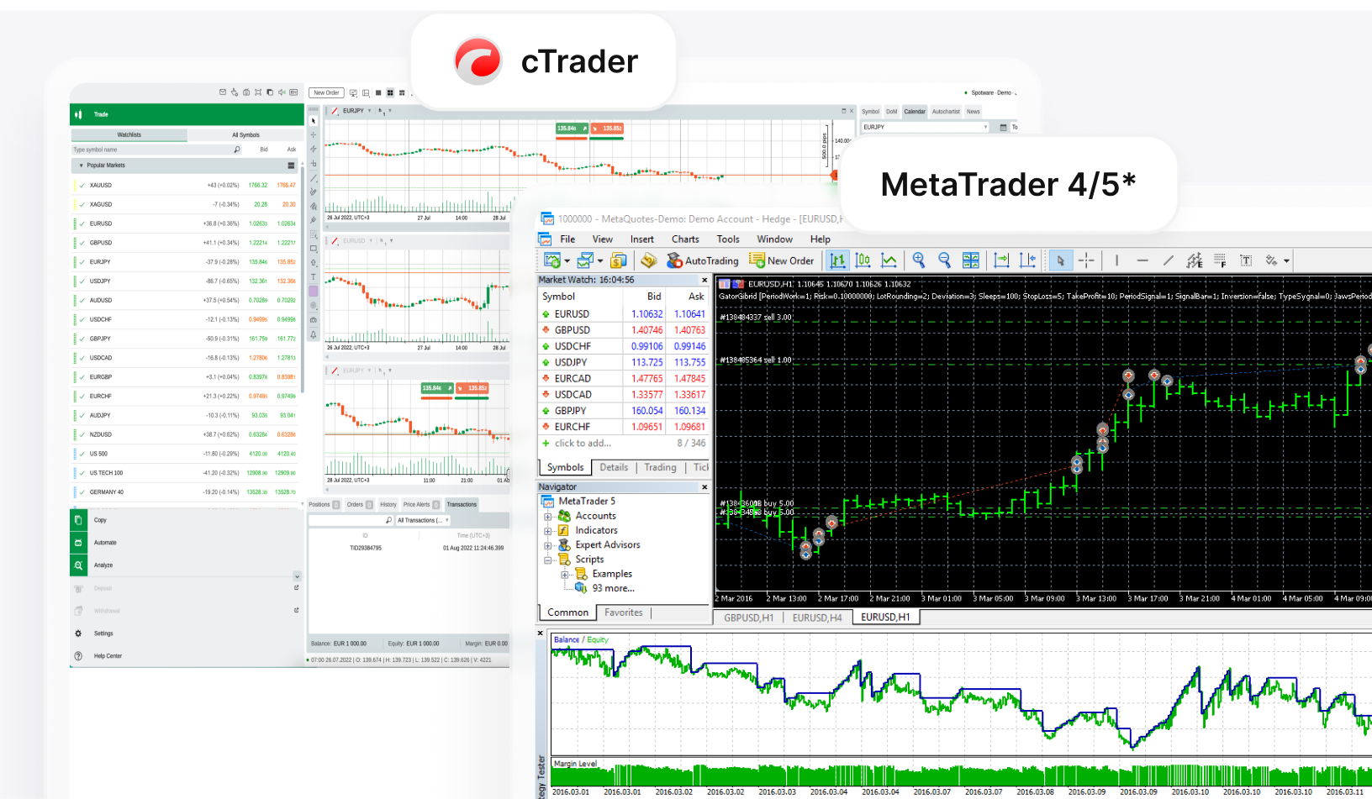Switch to the EURUSD,H4 chart tab

(x=817, y=618)
